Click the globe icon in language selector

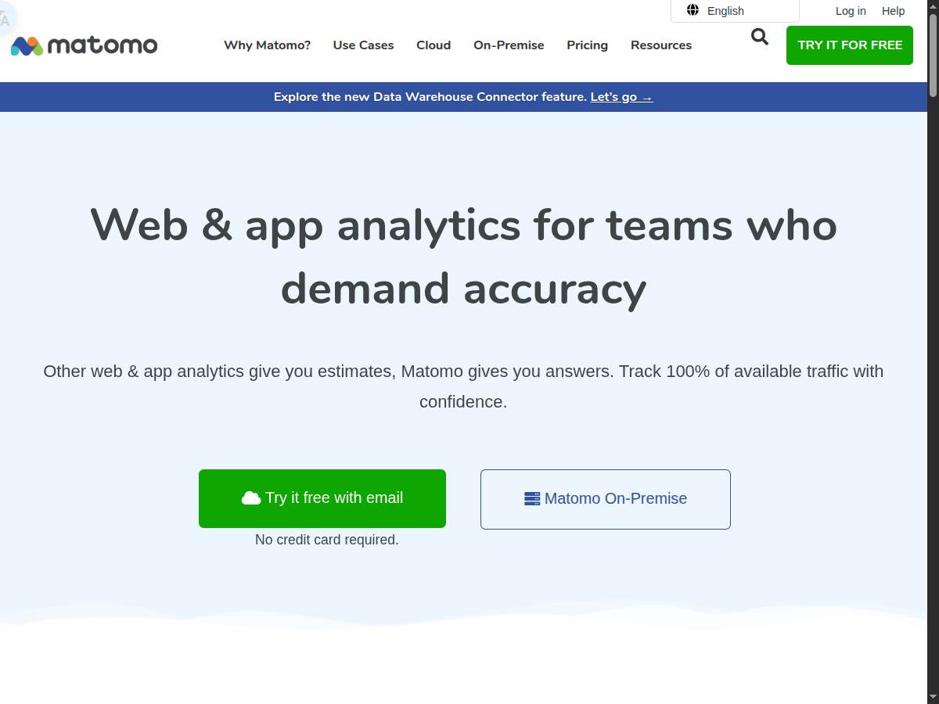[693, 10]
